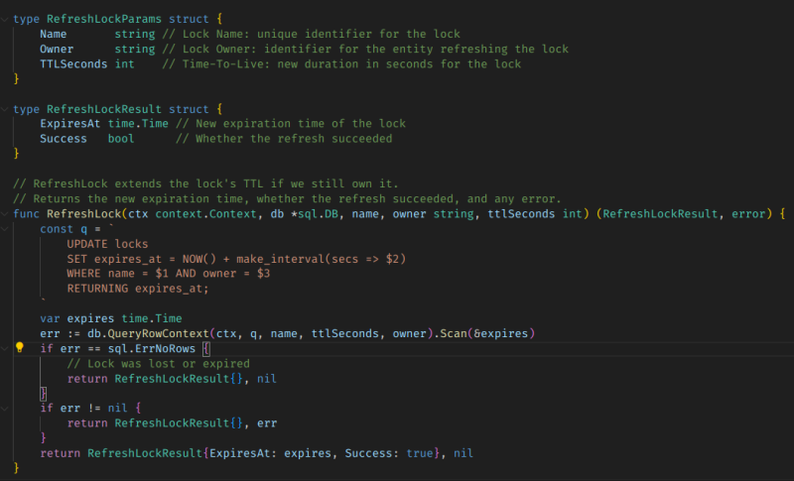
Task: Click the 'var expires' declaration
Action: (79, 317)
